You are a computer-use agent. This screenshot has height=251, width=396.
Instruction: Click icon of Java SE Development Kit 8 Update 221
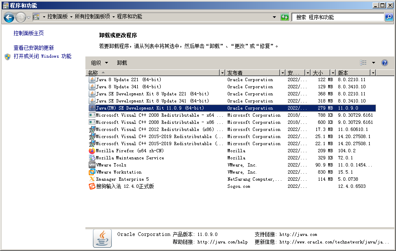92,94
